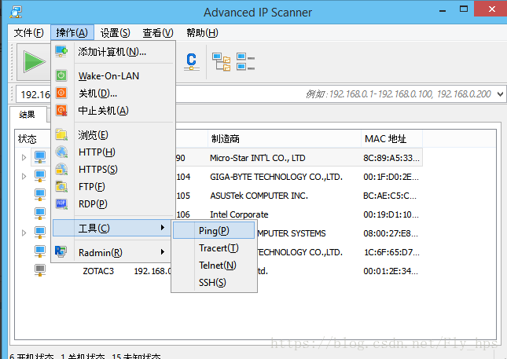This screenshot has height=359, width=507.
Task: Click the green Wake-On-LAN power icon
Action: [61, 75]
